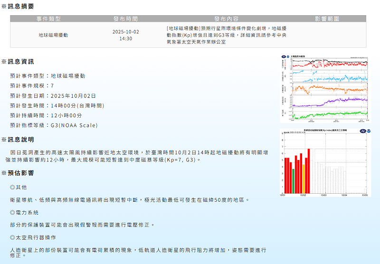Click the 地球磁場擾動 event type cell

point(53,35)
